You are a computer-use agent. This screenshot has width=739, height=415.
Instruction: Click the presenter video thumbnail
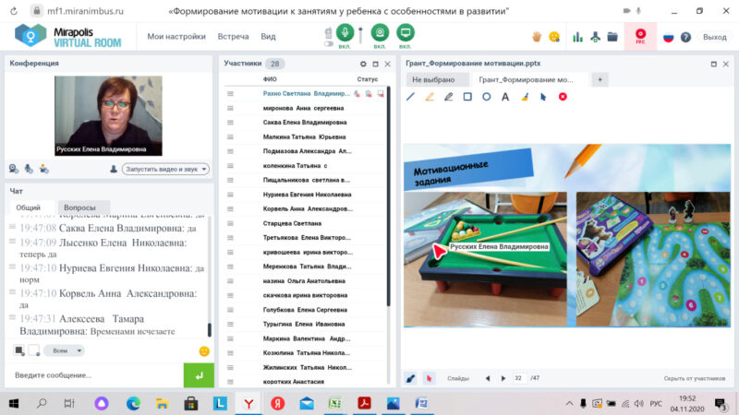[108, 116]
